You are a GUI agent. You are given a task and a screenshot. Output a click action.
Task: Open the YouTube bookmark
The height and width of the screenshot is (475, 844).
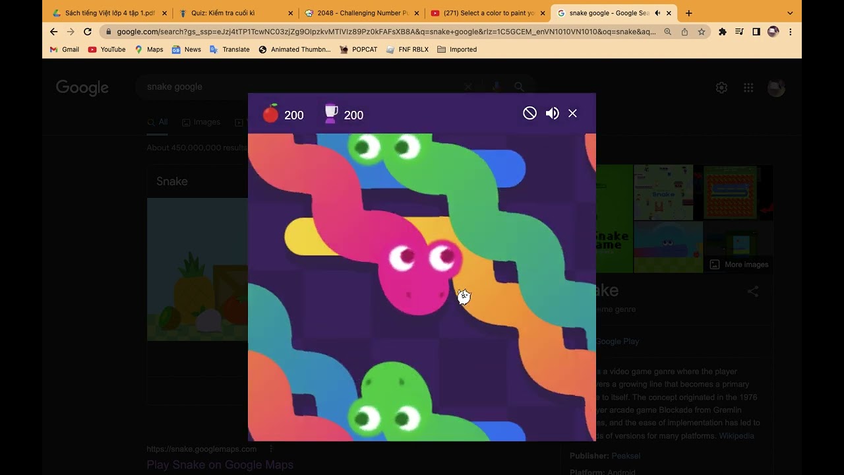107,49
